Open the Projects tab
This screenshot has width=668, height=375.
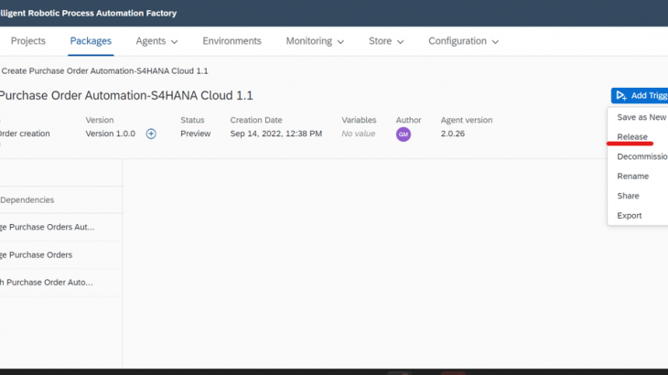[28, 41]
